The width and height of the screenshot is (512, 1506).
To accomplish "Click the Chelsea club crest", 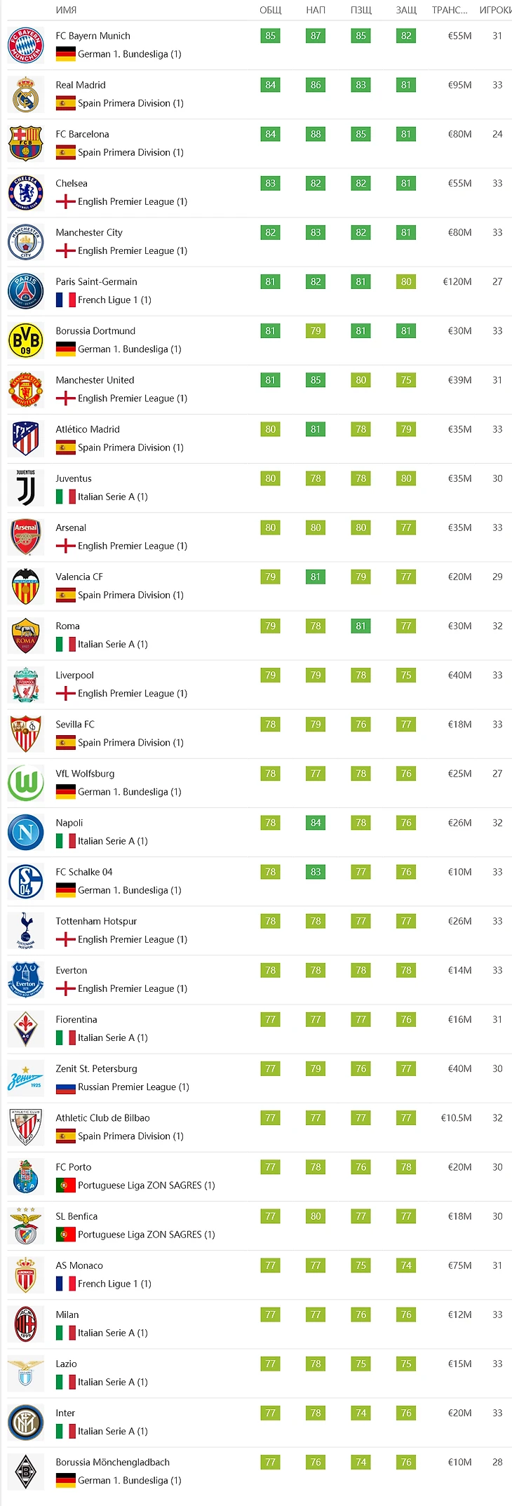I will pos(25,193).
